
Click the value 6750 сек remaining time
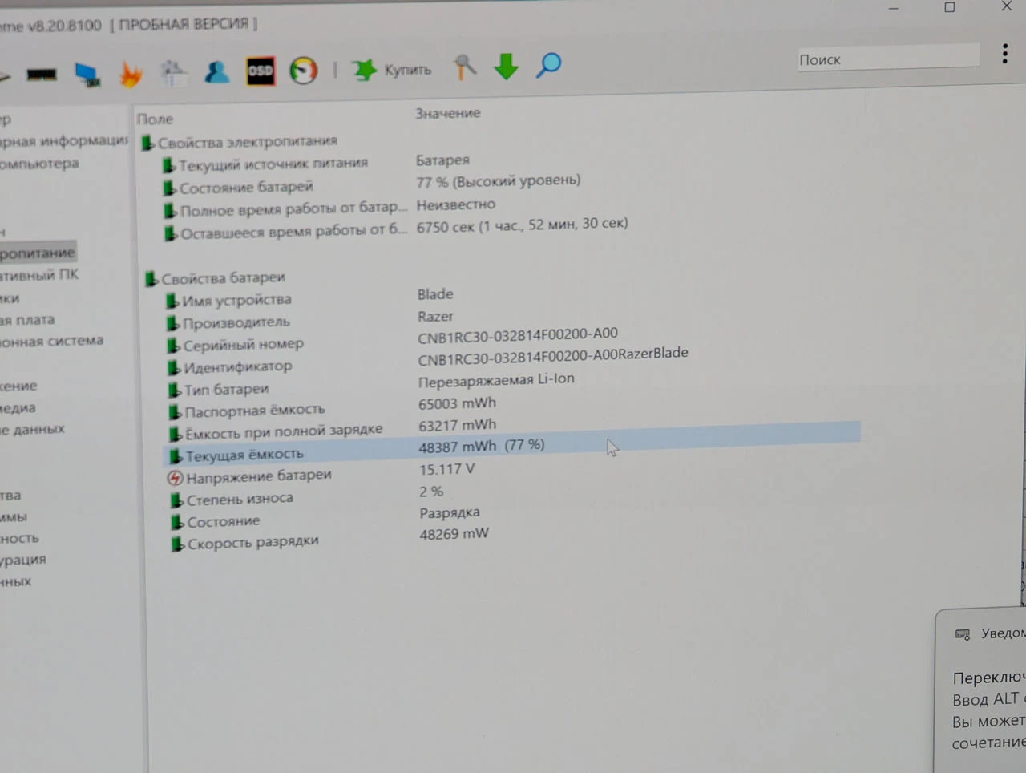point(522,225)
